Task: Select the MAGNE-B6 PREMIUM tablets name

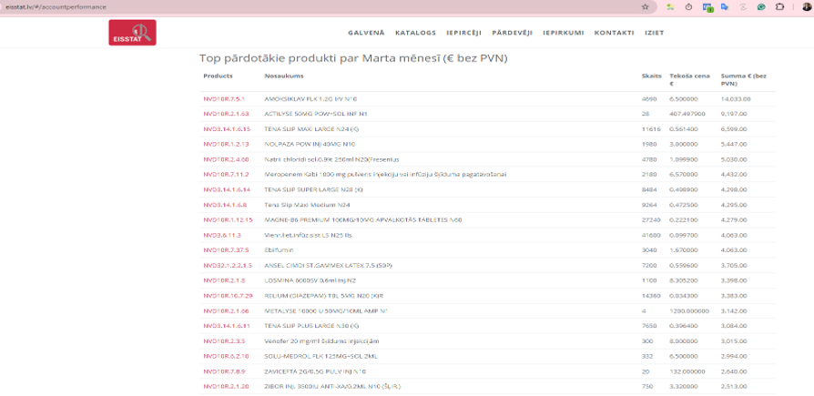Action: click(363, 220)
